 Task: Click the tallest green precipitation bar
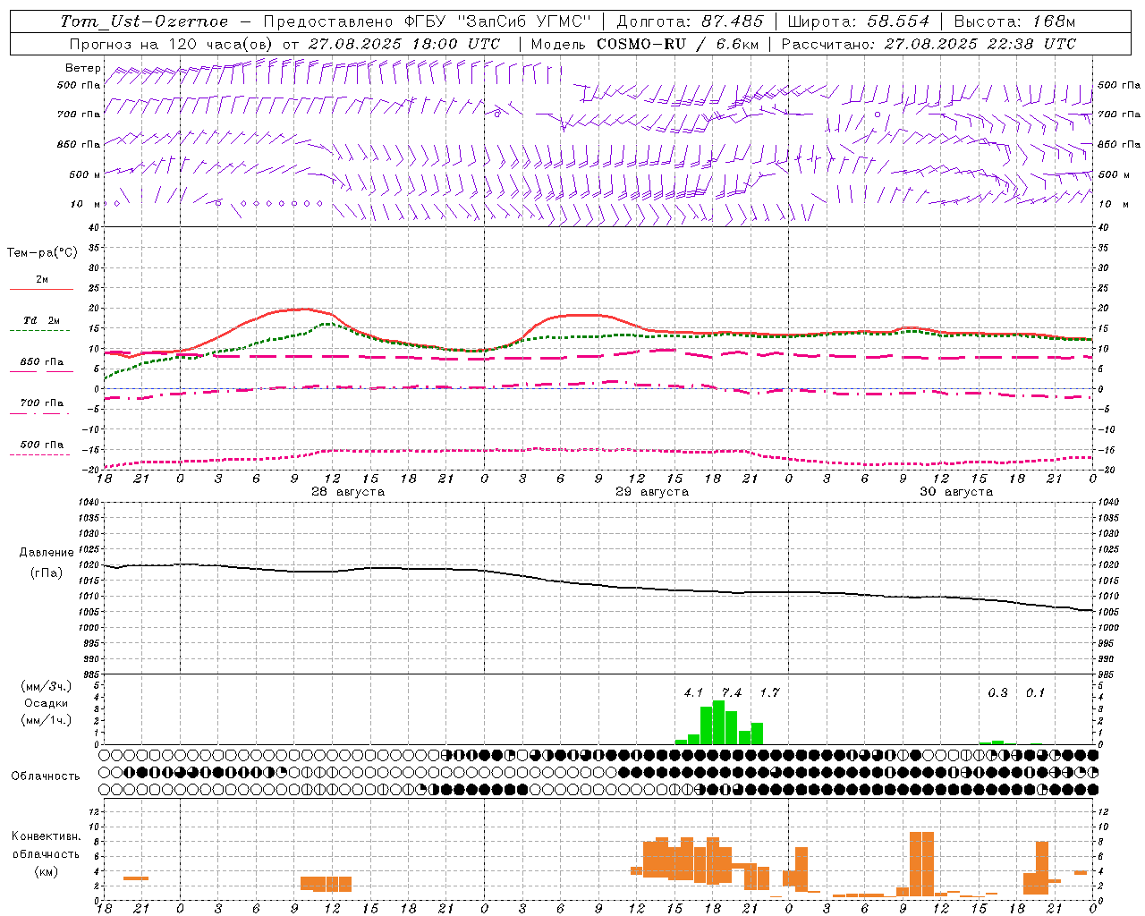(718, 723)
